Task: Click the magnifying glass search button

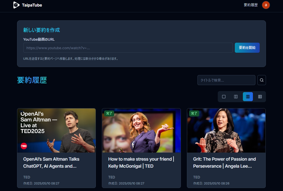Action: tap(261, 80)
